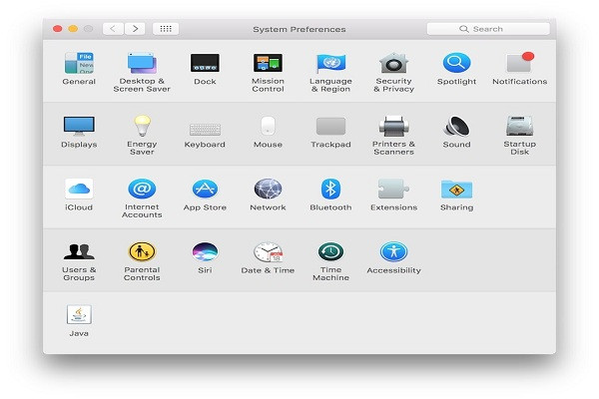599x399 pixels.
Task: Open the Mouse preferences icon
Action: pos(268,126)
